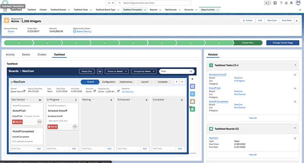This screenshot has height=163, width=304.
Task: Expand the Reports nav menu arrow
Action: pos(160,10)
